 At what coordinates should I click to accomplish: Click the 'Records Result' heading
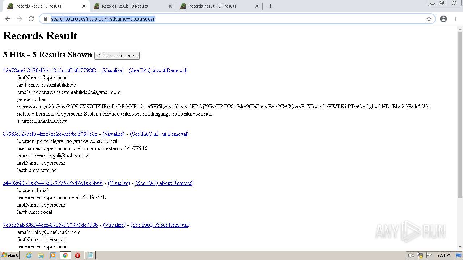pos(40,36)
